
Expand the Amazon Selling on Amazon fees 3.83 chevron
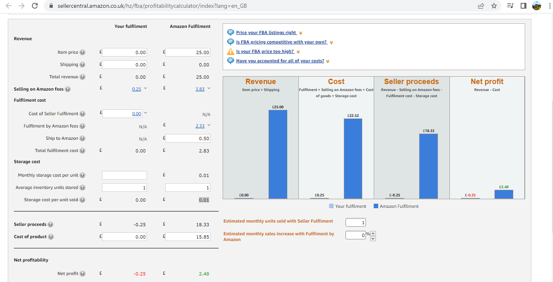click(x=209, y=89)
